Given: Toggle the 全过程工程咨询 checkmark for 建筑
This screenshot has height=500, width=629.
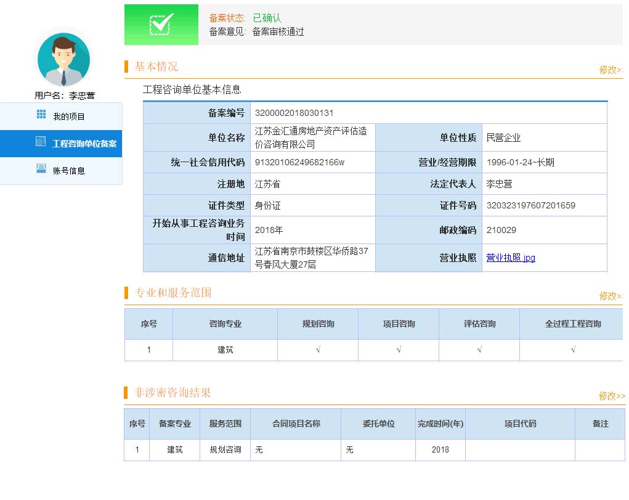Looking at the screenshot, I should 573,350.
